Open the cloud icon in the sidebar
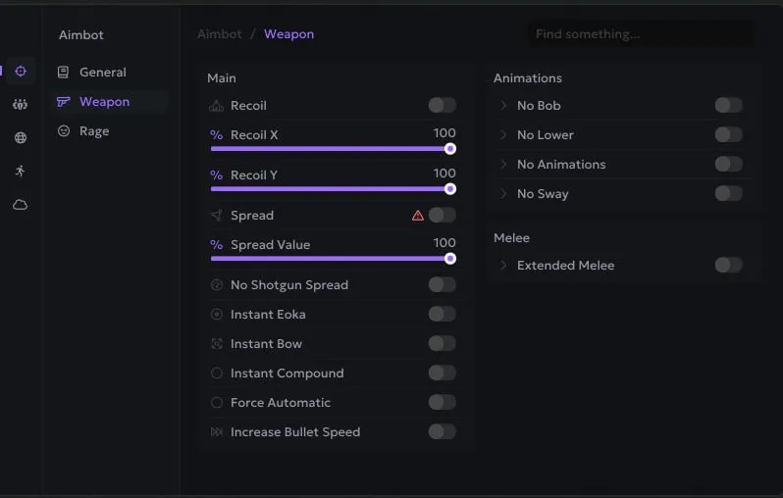The image size is (783, 498). click(x=21, y=205)
